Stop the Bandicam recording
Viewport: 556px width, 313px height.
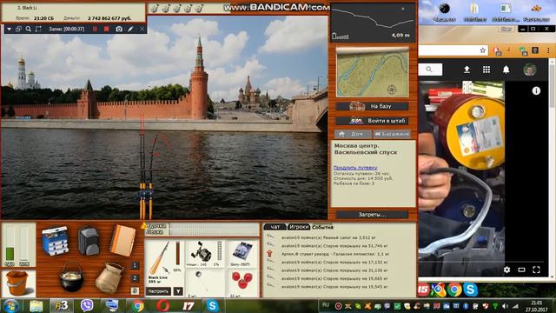[106, 29]
